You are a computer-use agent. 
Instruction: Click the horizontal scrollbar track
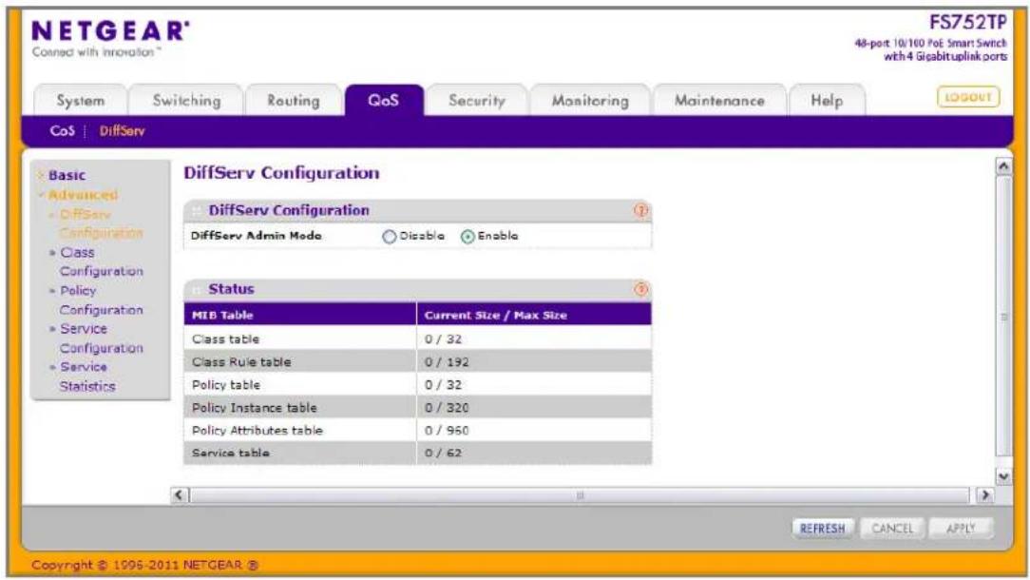pos(580,495)
